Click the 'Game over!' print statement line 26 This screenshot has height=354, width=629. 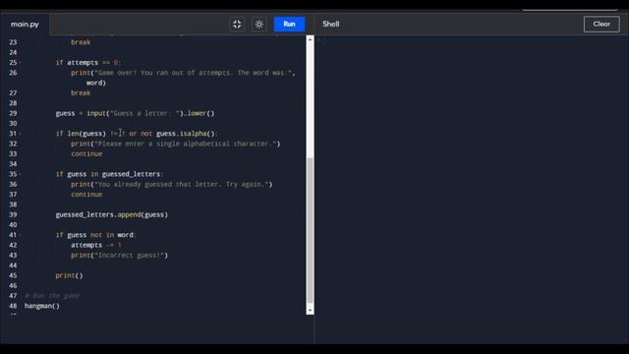[x=183, y=73]
